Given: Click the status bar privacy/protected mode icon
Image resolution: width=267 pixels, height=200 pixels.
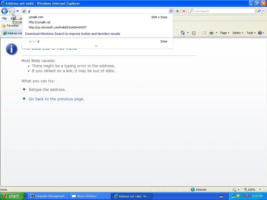Looking at the screenshot, I should click(234, 190).
